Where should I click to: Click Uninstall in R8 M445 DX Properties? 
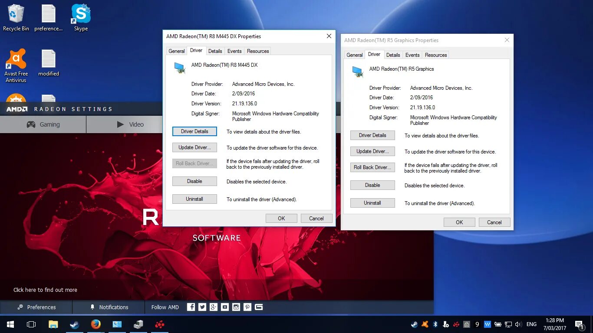click(194, 199)
